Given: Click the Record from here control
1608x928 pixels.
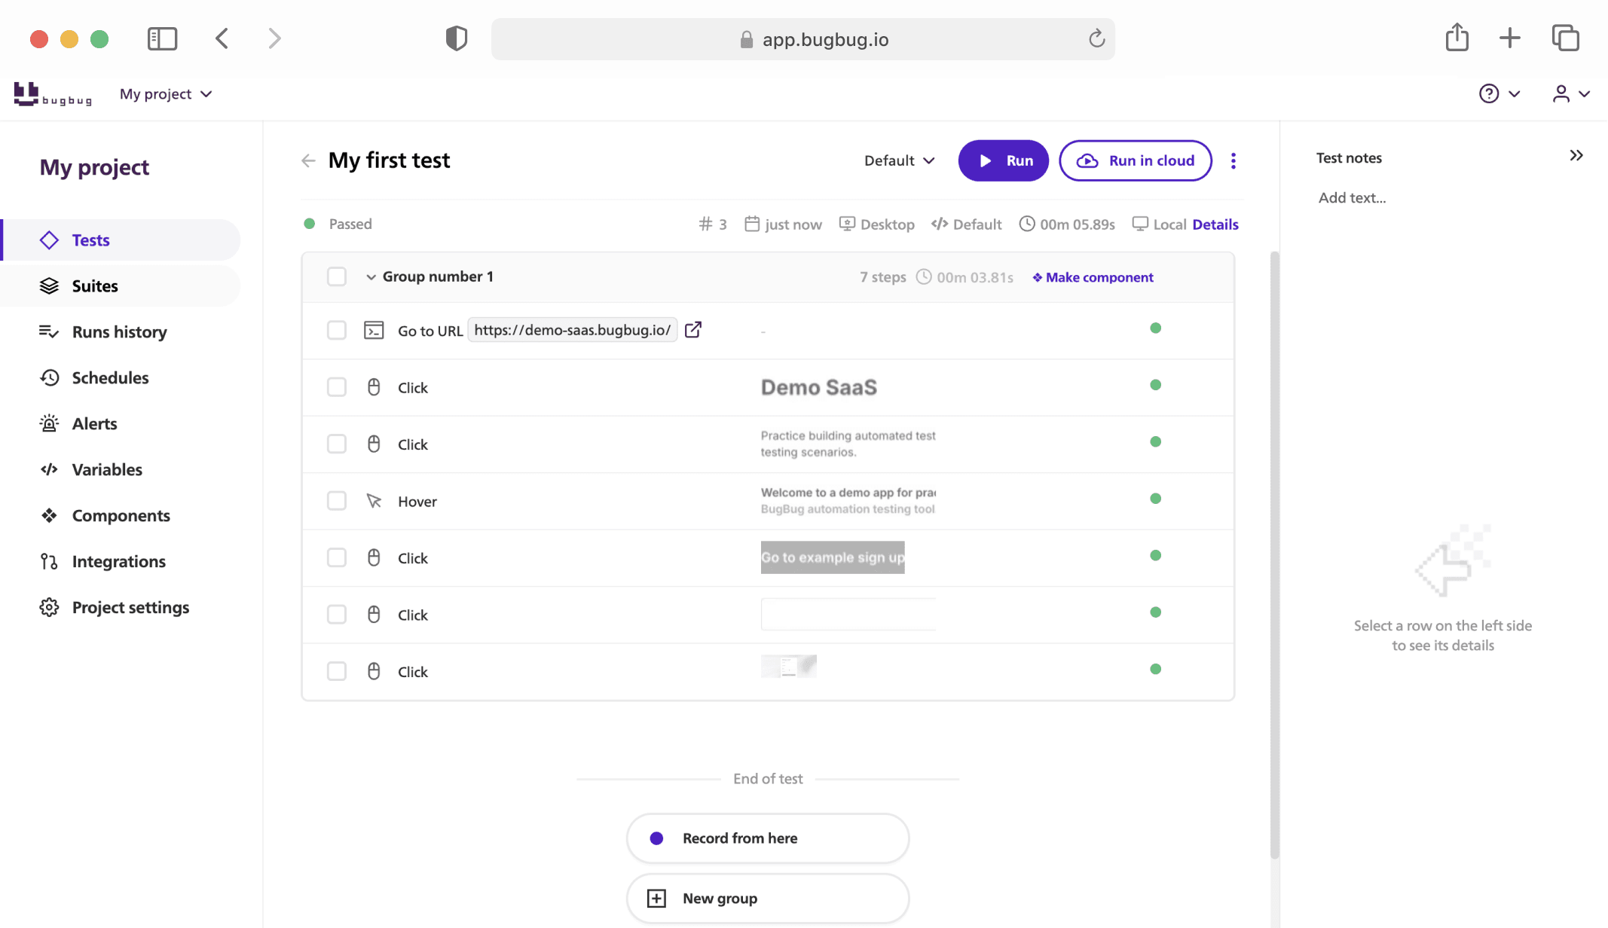Looking at the screenshot, I should coord(767,838).
